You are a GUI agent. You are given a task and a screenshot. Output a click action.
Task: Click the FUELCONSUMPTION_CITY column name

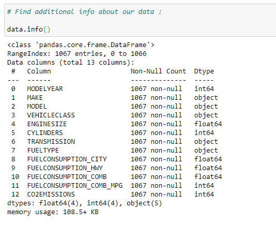point(67,159)
